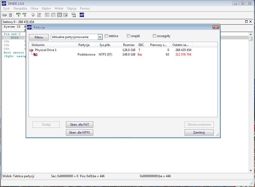The image size is (255, 187).
Task: Click the red Exx error flag
Action: tap(140, 54)
